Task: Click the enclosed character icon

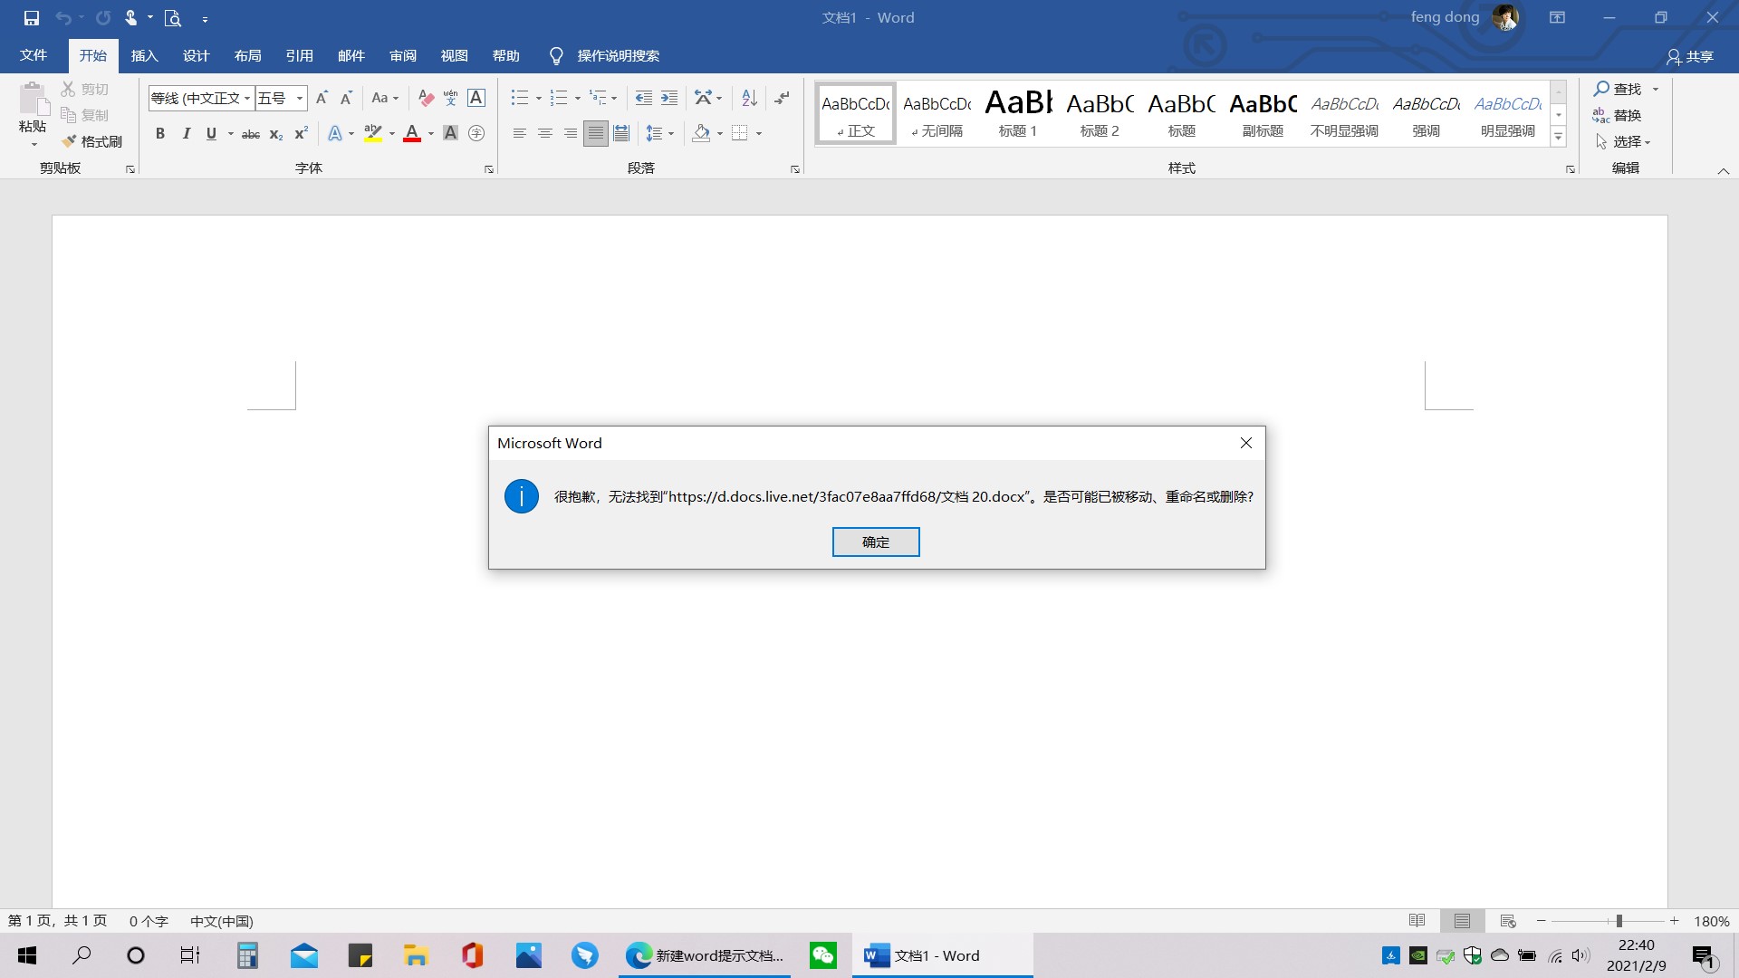Action: pos(476,134)
